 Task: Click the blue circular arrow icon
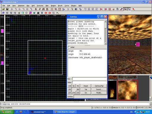(x=3, y=13)
